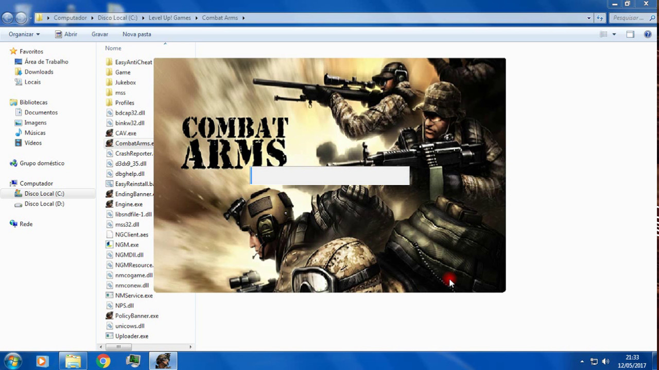This screenshot has height=370, width=659.
Task: Open Documentos library
Action: [41, 113]
